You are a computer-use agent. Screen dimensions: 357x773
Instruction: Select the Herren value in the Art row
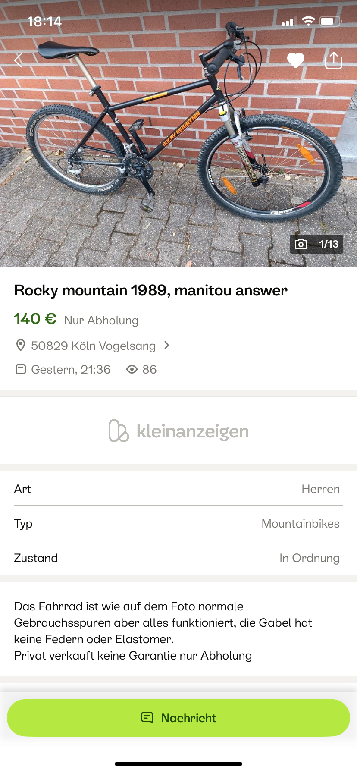[320, 489]
